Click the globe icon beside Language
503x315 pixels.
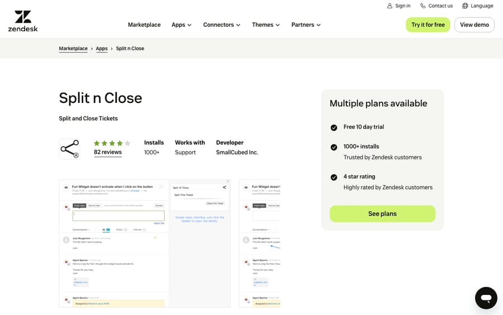tap(465, 6)
